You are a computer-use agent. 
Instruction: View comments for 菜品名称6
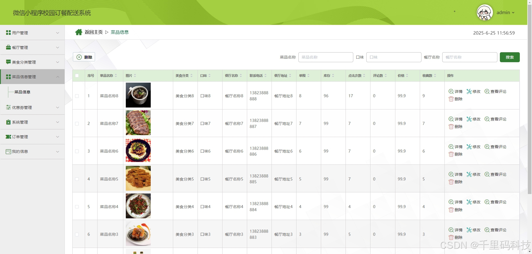[495, 147]
